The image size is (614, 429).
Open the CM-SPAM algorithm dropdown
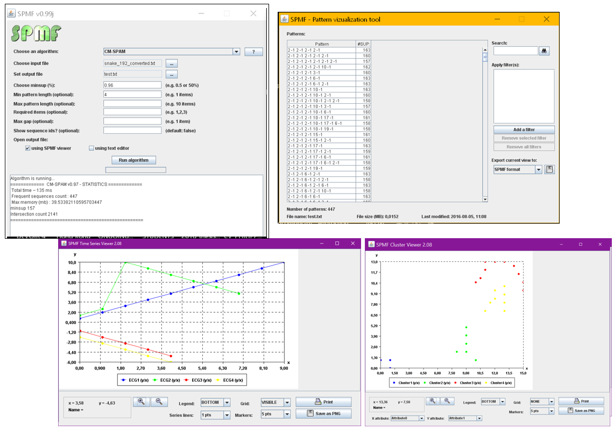click(x=236, y=52)
